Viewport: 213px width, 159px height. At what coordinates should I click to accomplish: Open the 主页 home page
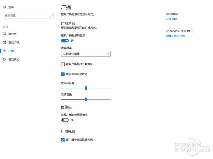pos(11,7)
